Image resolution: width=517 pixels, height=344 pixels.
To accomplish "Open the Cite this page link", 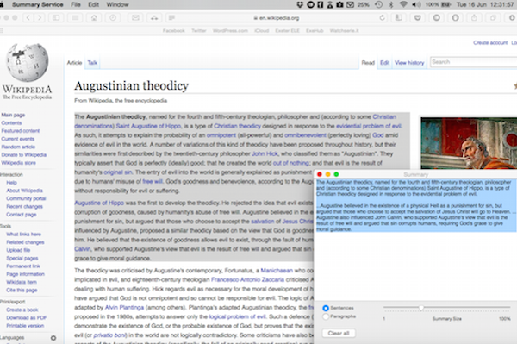I will [x=22, y=290].
